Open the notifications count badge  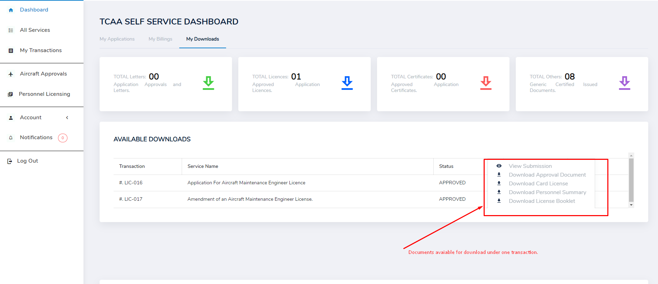click(63, 138)
